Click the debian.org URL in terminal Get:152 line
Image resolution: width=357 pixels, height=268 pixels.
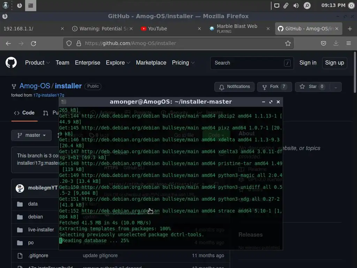(120, 211)
